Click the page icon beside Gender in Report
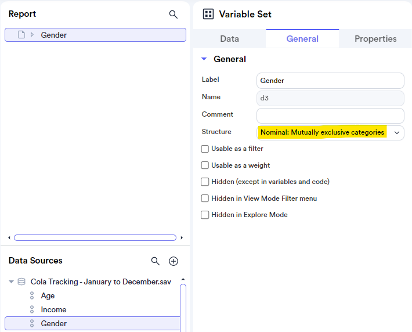Viewport: 412px width, 332px height. click(21, 35)
